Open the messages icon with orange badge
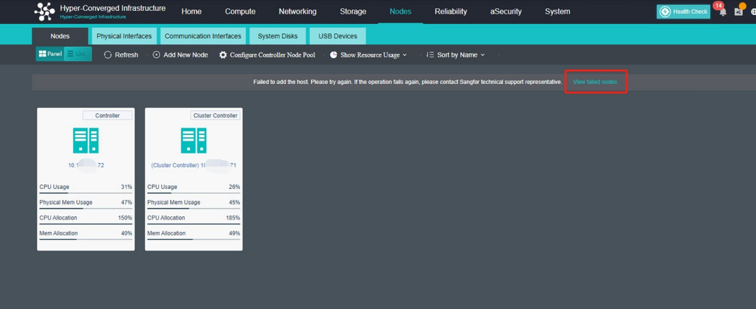Screen dimensions: 756x309 click(738, 12)
